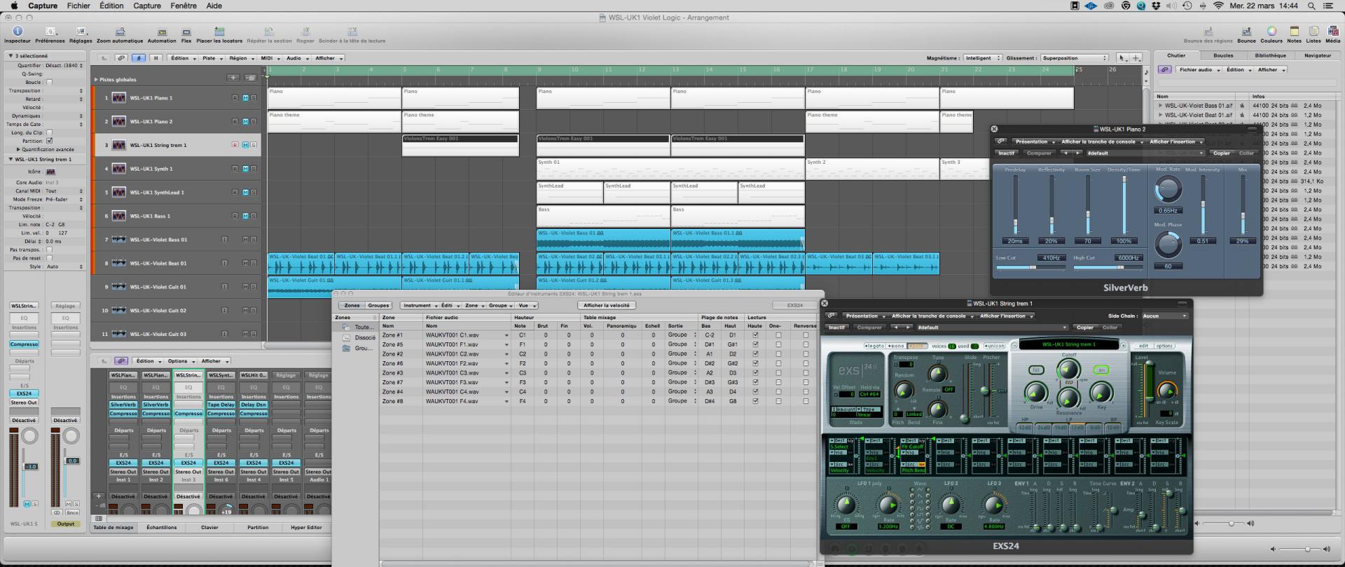Screen dimensions: 1345x567
Task: Mute the WSL-UK1 Piano 1 track
Action: coord(245,98)
